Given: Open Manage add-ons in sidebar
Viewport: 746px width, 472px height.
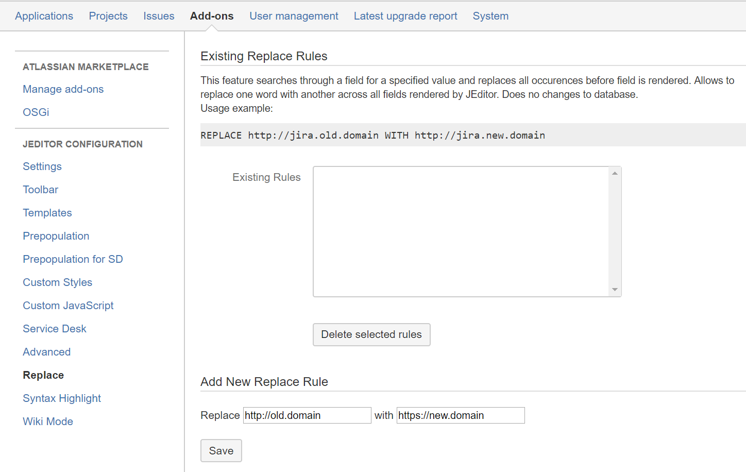Looking at the screenshot, I should coord(63,89).
